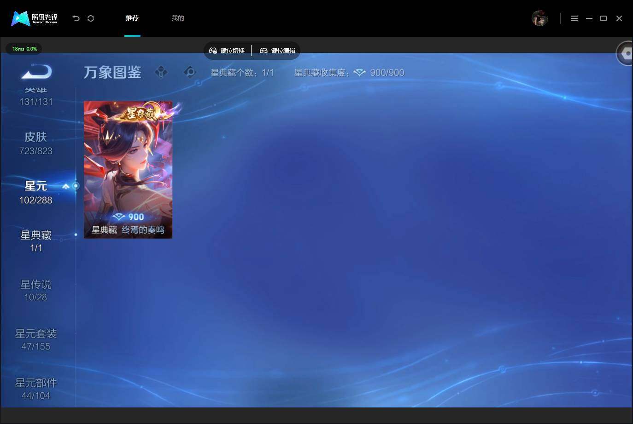Screen dimensions: 633x424
Task: Click the first diamond icon beside 万象图鉴
Action: pos(161,72)
